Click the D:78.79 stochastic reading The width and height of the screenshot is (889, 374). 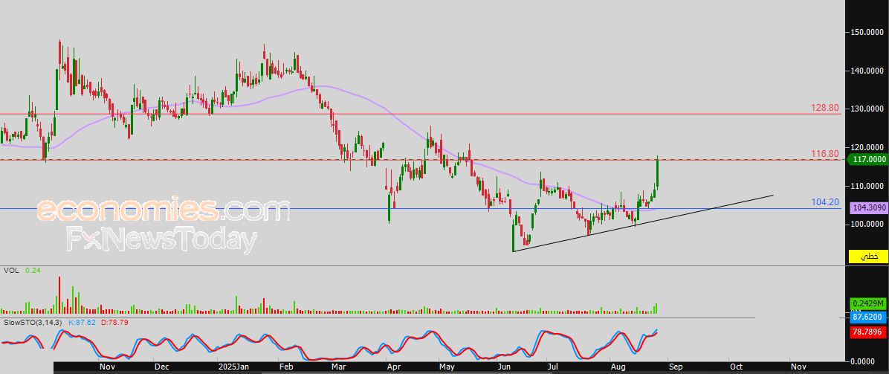(x=115, y=323)
